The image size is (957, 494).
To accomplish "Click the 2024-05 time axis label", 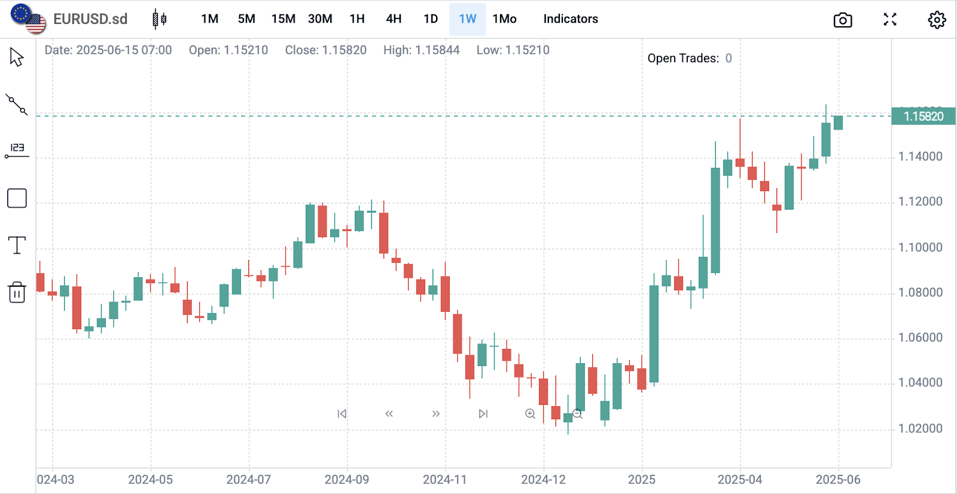I will [151, 480].
